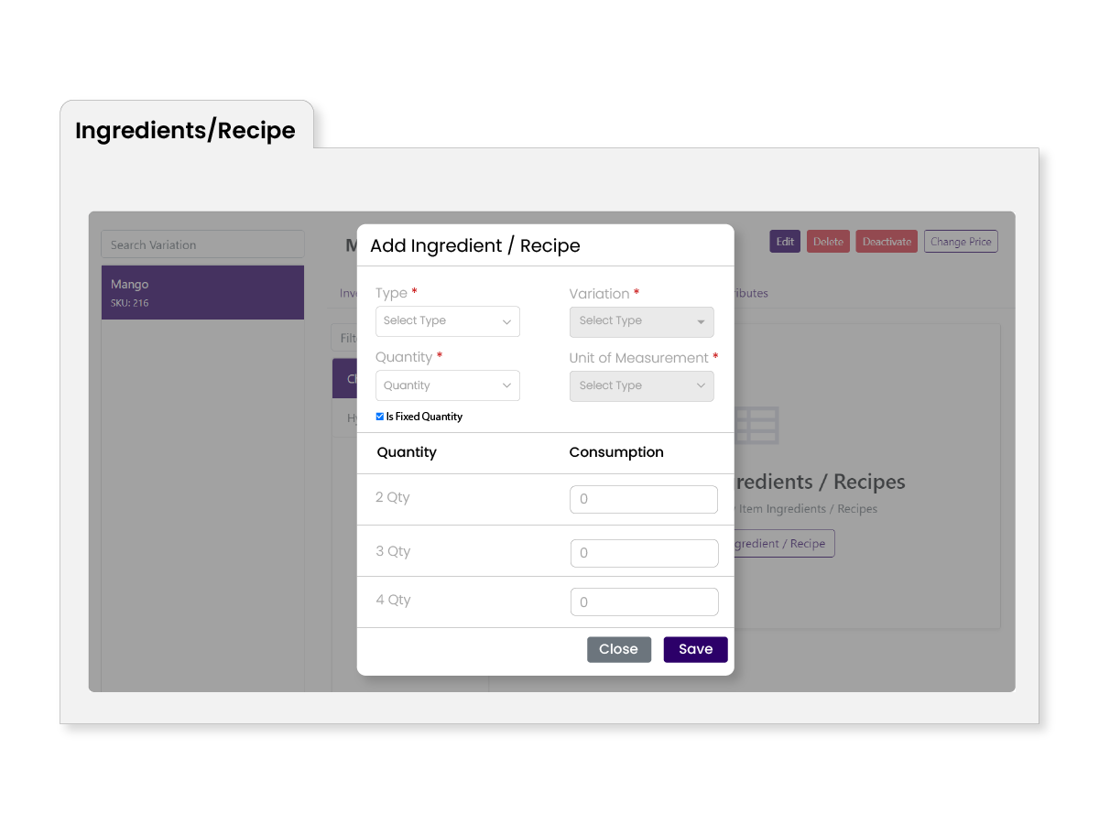Expand the Variation select dropdown
Viewport: 1099px width, 824px height.
coord(641,321)
